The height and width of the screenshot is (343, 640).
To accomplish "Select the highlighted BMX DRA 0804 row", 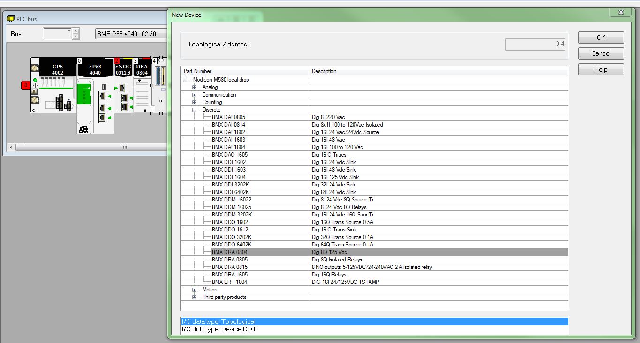I will point(389,252).
